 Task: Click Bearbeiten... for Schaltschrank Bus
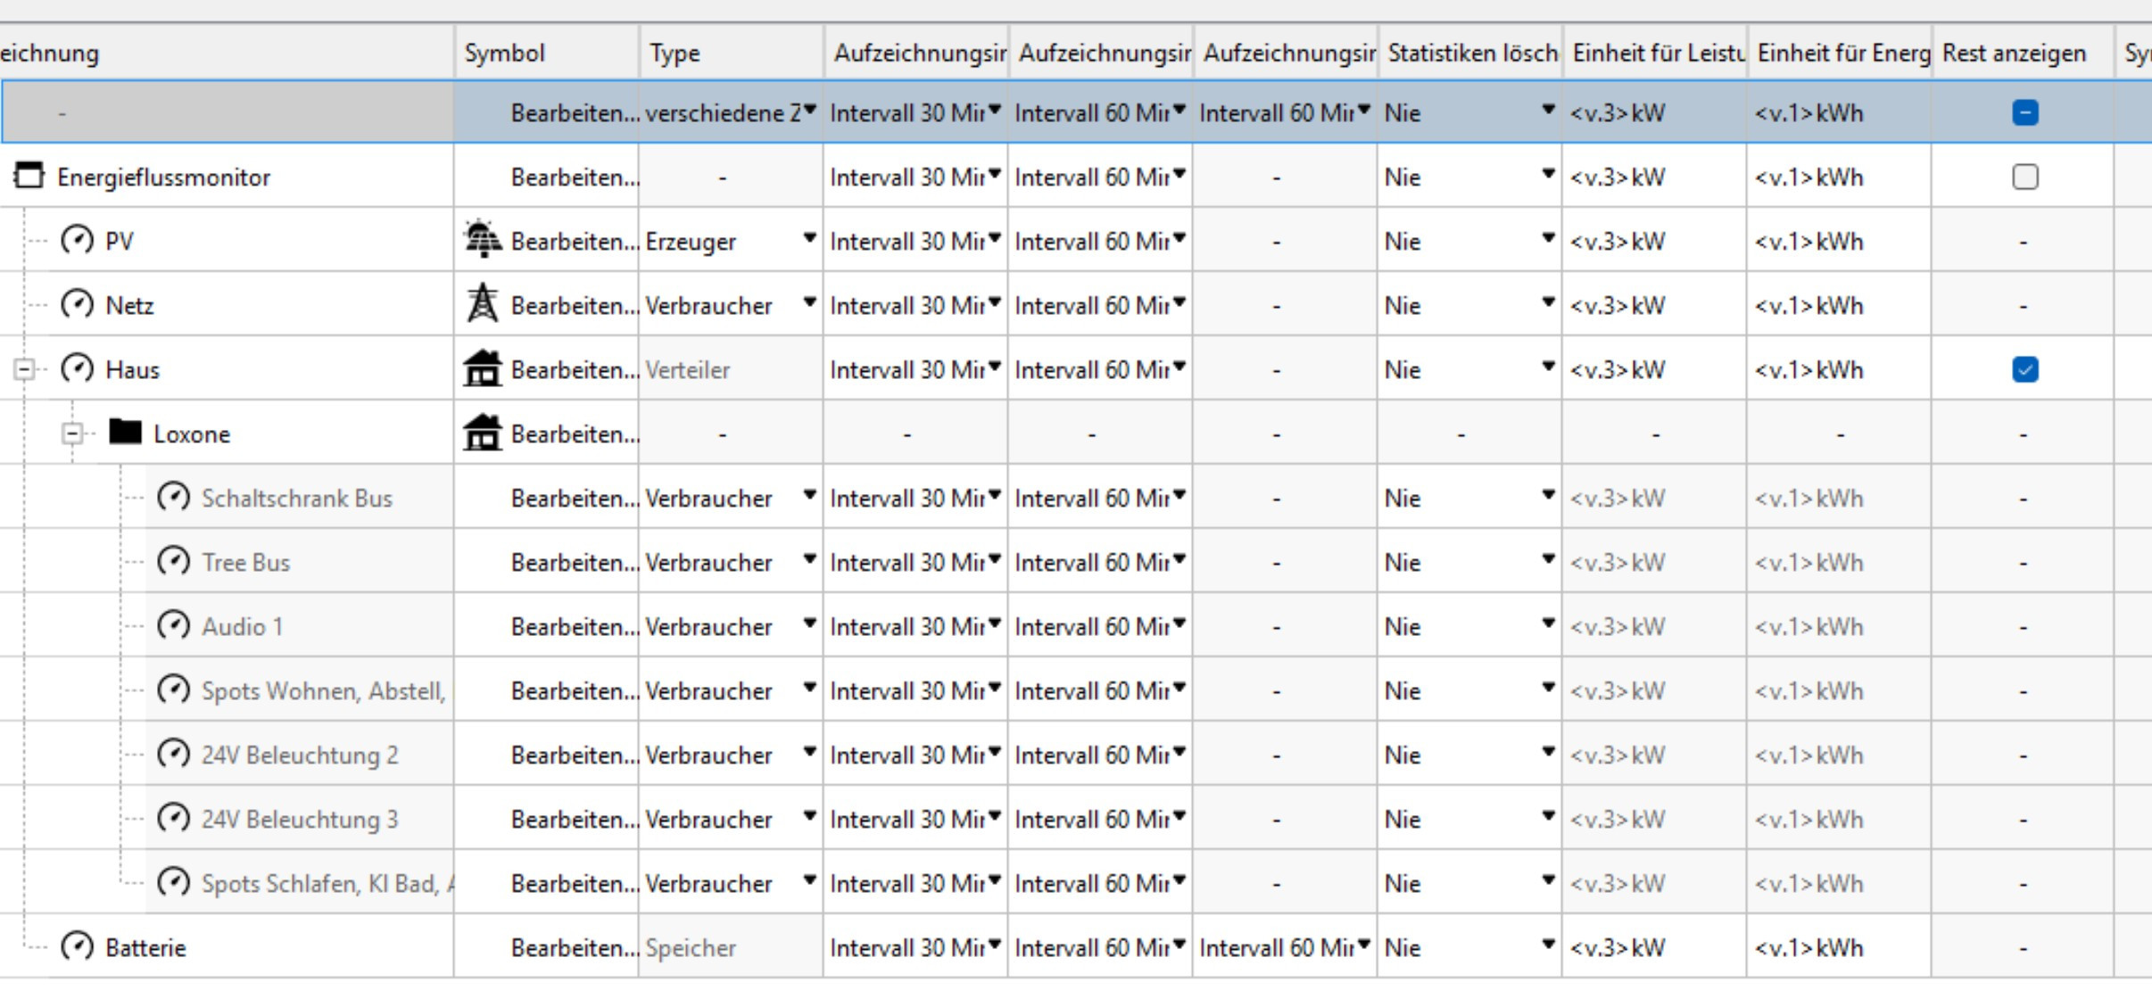(x=575, y=498)
